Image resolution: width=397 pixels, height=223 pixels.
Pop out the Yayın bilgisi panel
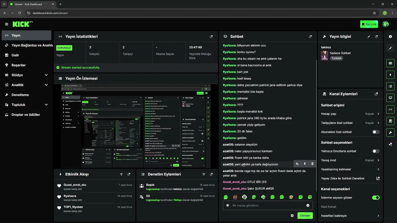click(376, 37)
